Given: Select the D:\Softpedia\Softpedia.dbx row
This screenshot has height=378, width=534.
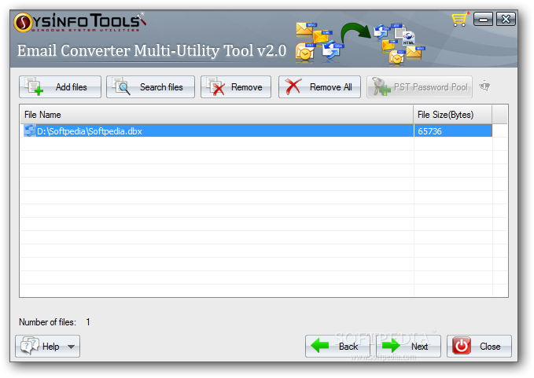Looking at the screenshot, I should [258, 131].
